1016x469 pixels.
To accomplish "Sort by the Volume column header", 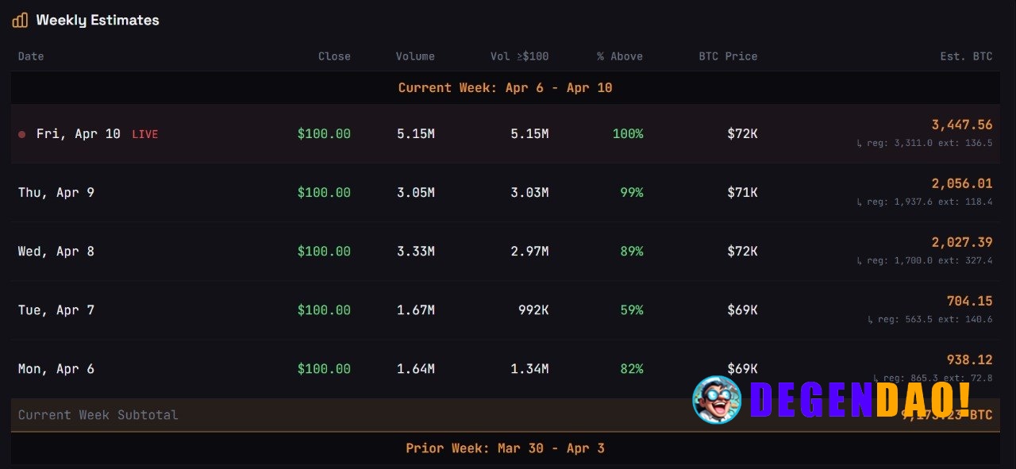I will pyautogui.click(x=415, y=56).
